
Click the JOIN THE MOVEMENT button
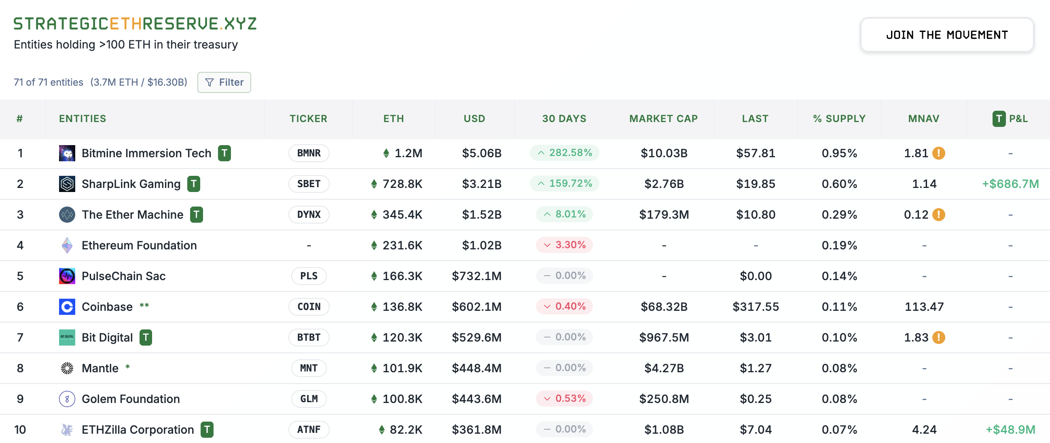(x=946, y=35)
